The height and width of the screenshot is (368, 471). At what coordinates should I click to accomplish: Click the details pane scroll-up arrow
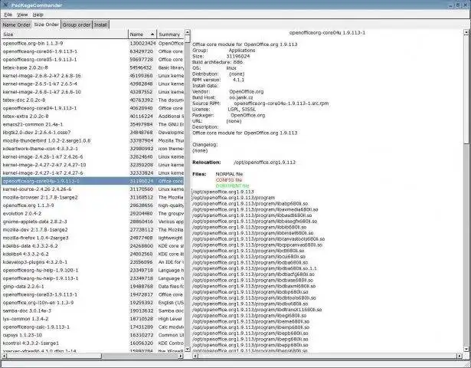[467, 32]
